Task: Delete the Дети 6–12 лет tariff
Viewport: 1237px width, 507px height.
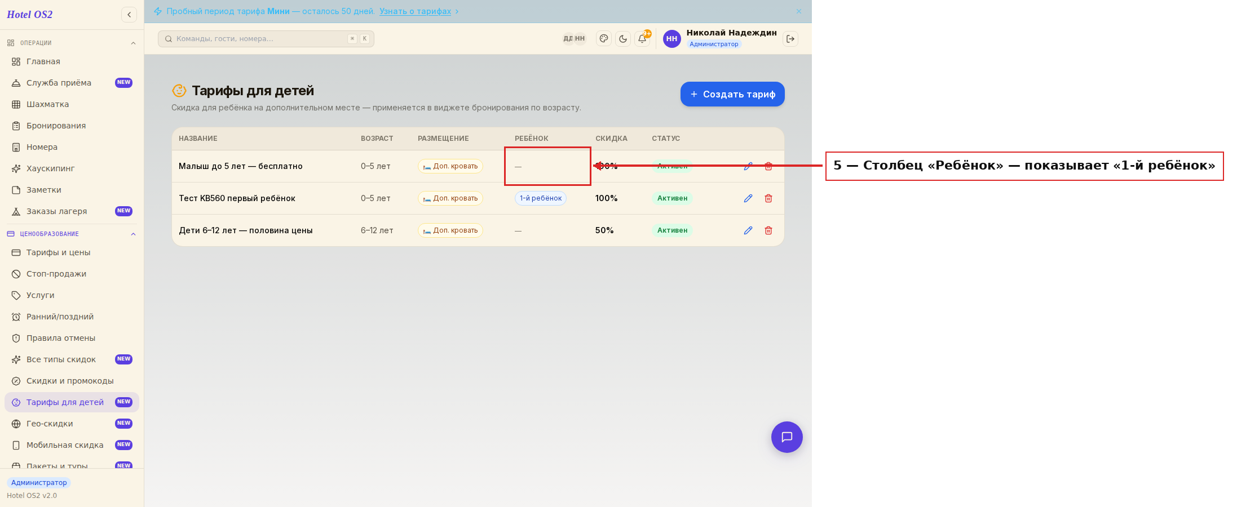Action: point(768,230)
